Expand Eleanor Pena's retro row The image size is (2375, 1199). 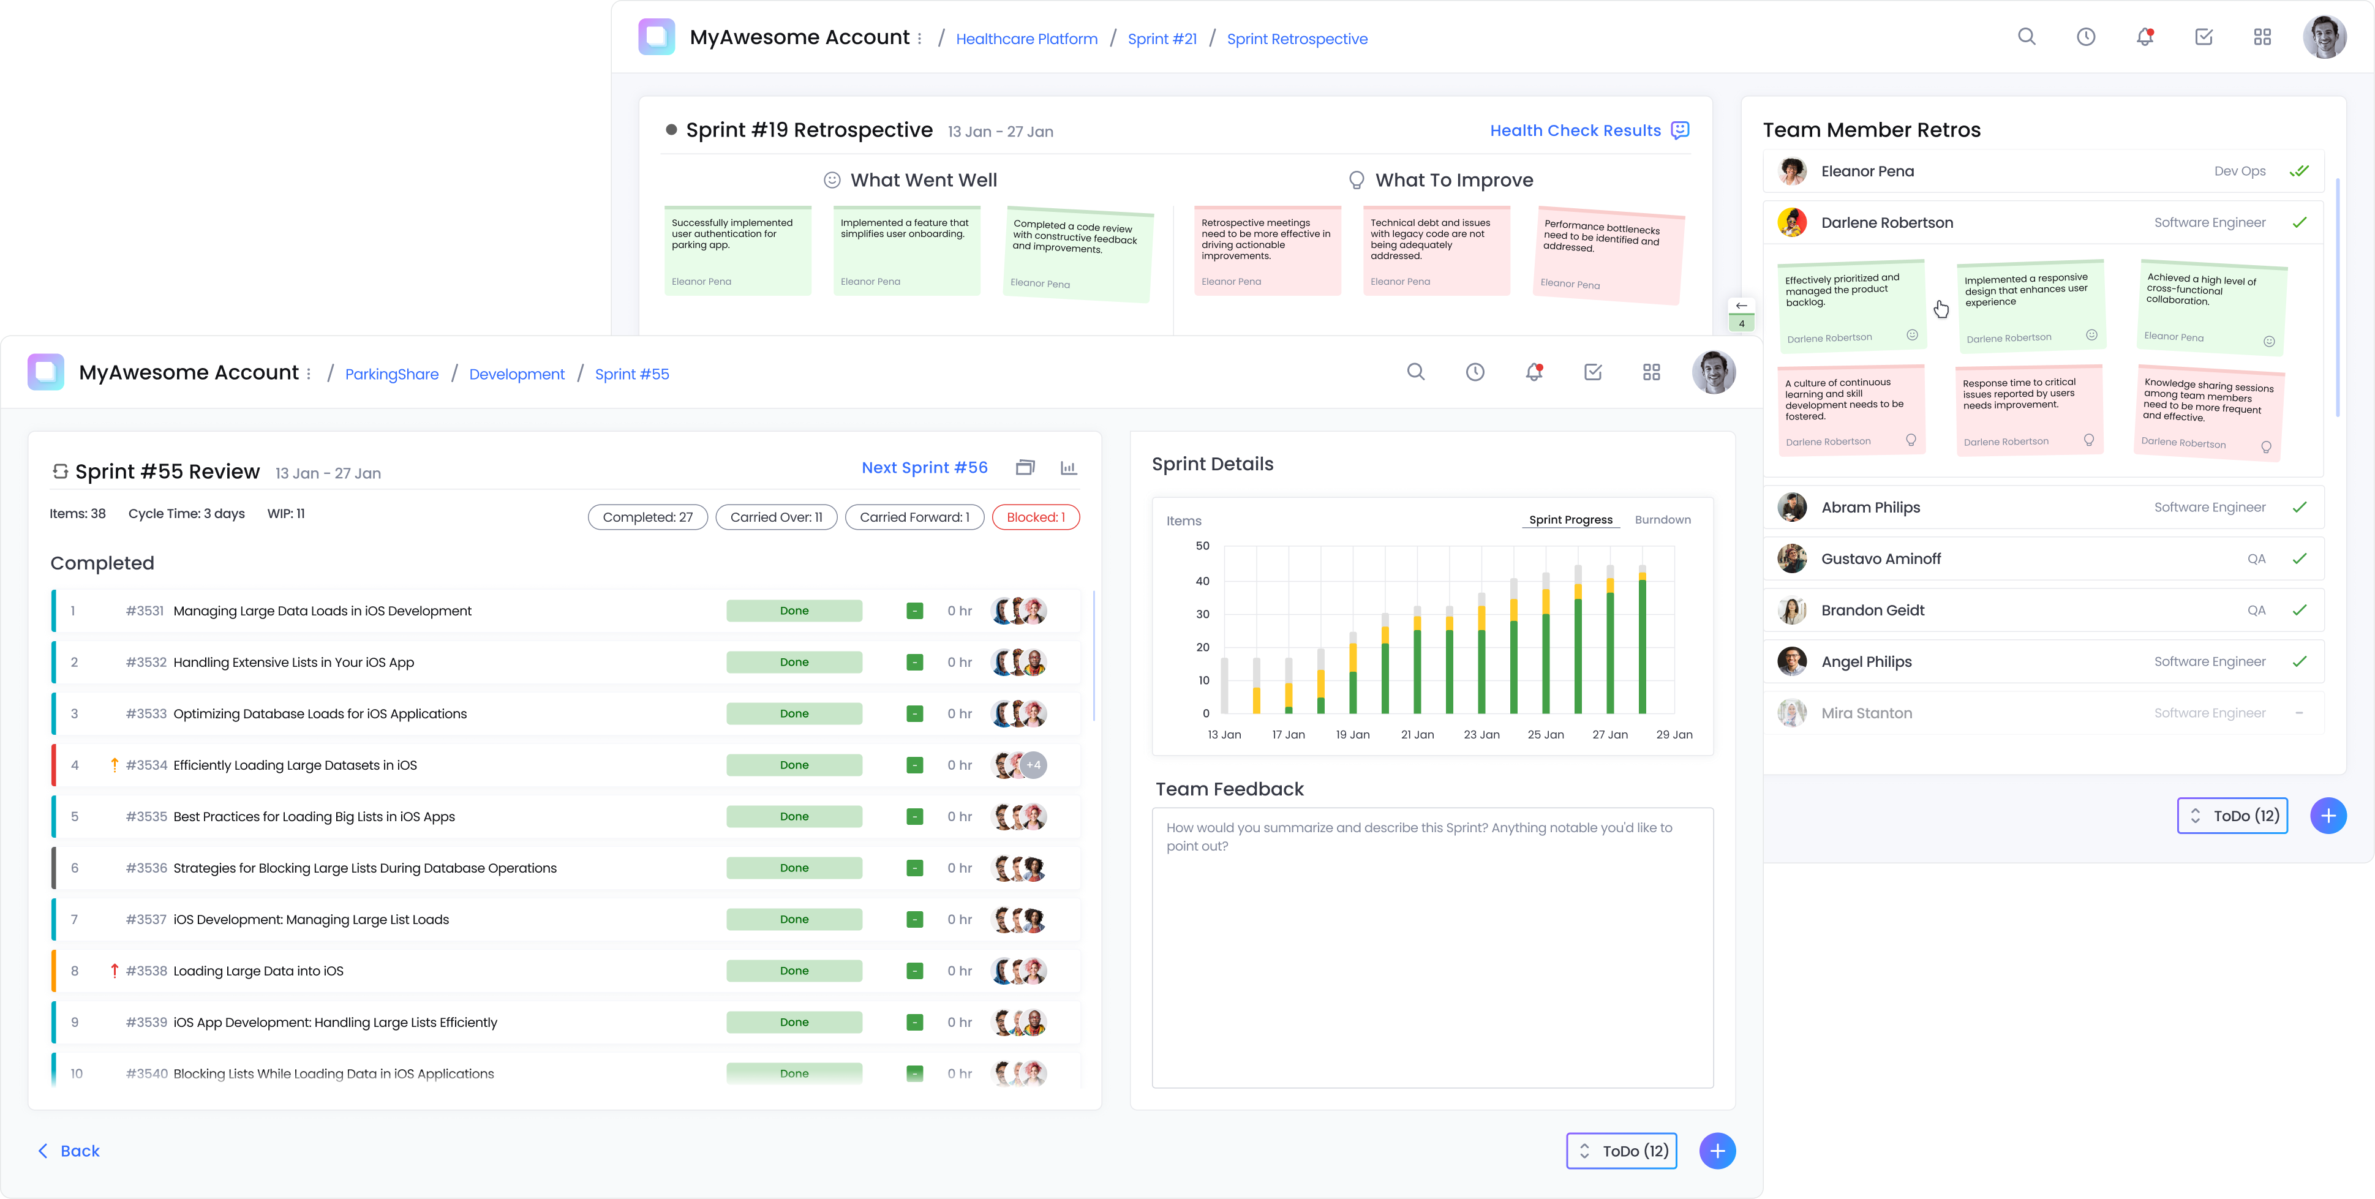[2043, 170]
